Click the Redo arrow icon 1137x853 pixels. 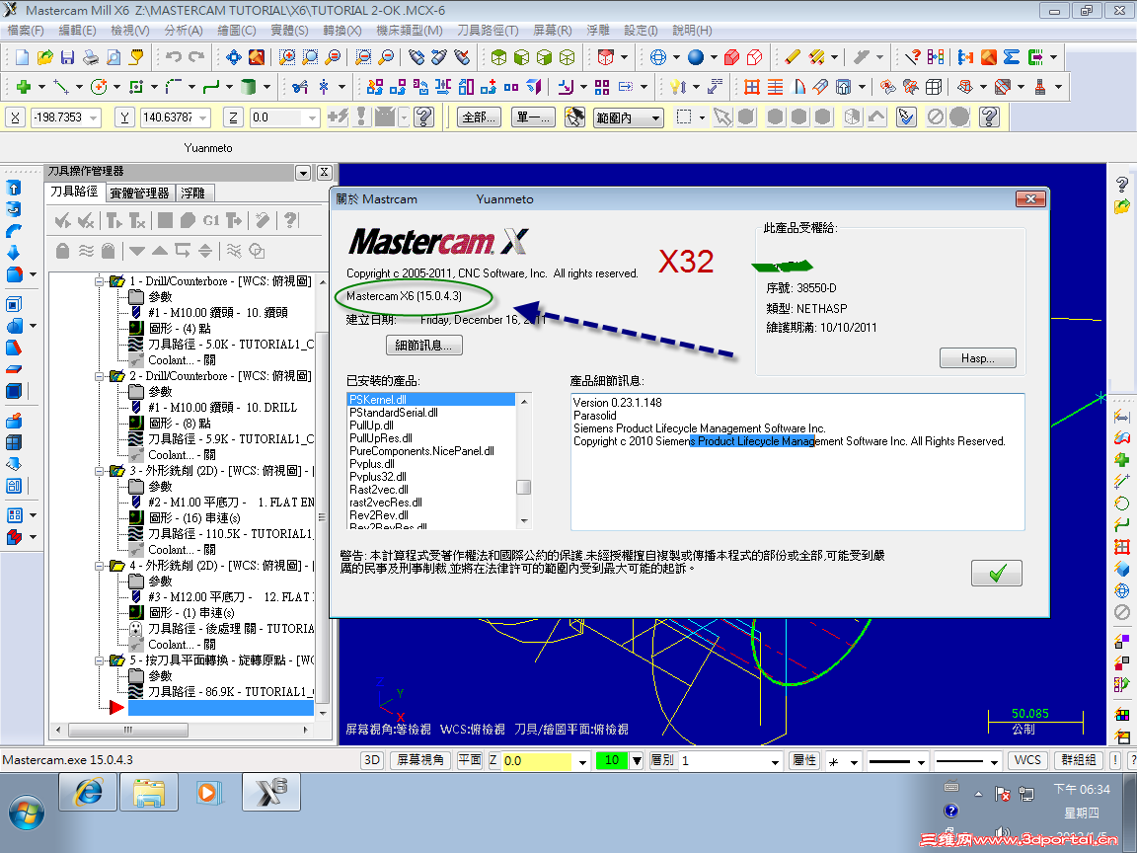pos(196,56)
